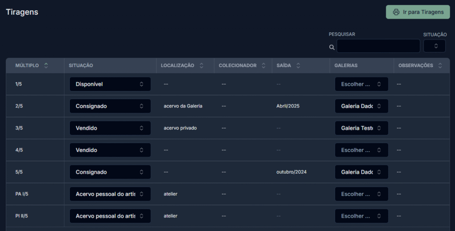Change Consignado status for row 2/5
The image size is (455, 231).
[110, 106]
